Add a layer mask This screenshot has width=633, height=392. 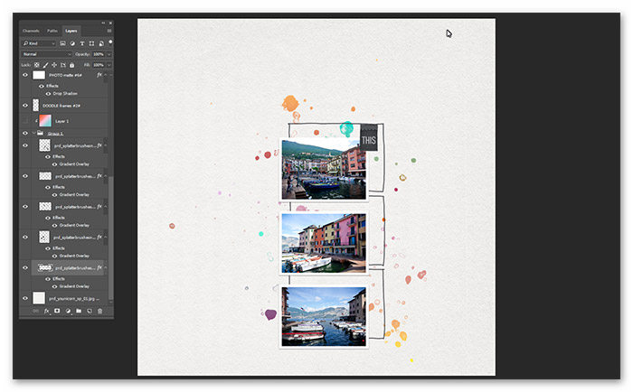click(57, 311)
